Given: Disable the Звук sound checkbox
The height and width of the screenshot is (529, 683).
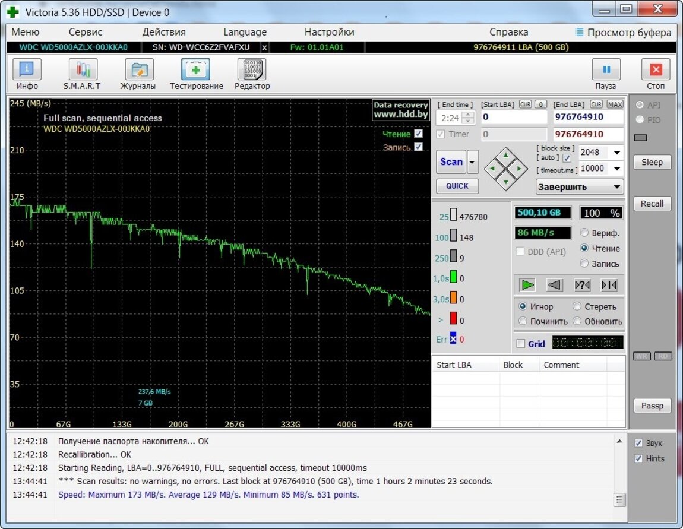Looking at the screenshot, I should point(638,444).
